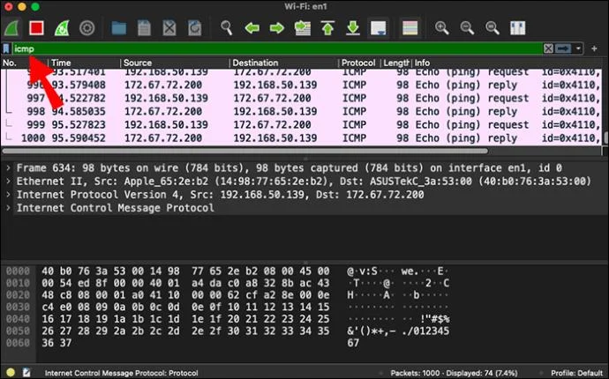
Task: Open a capture file via folder icon
Action: (x=119, y=28)
